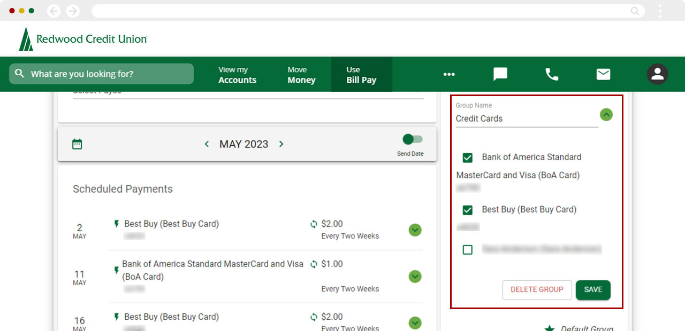The height and width of the screenshot is (331, 685).
Task: Open the three-dots more menu
Action: tap(449, 74)
